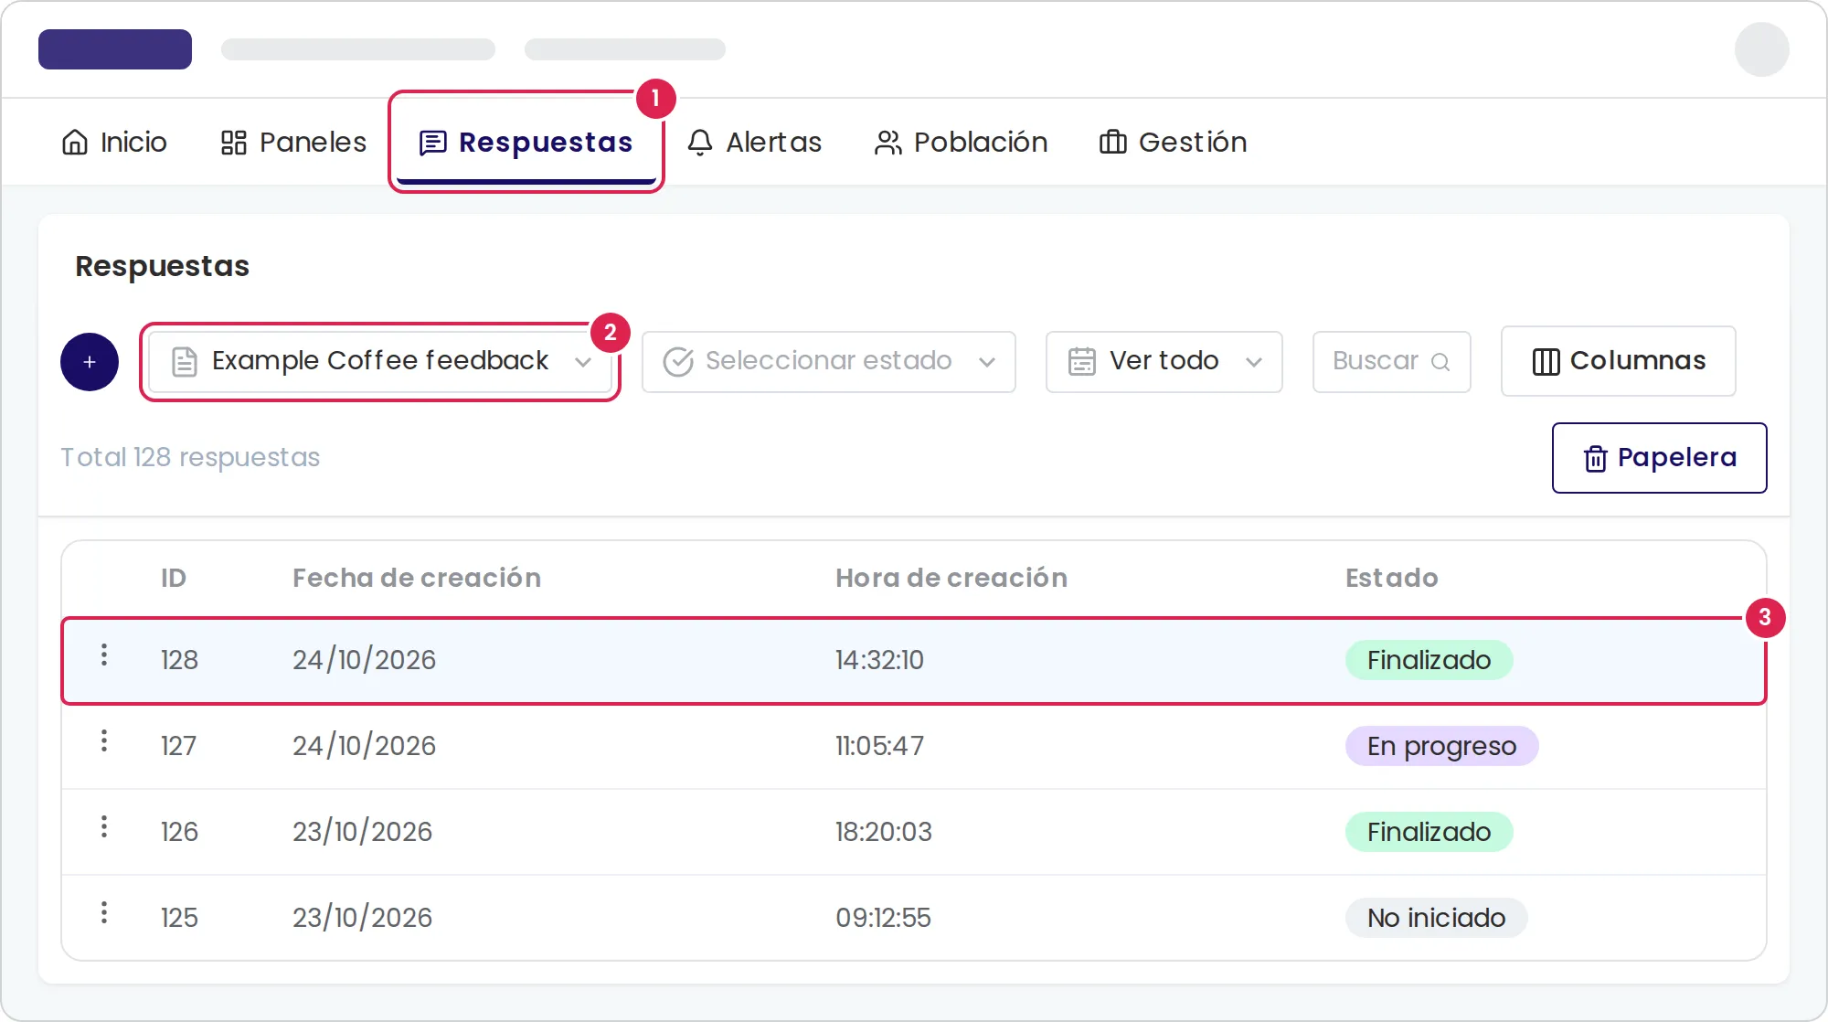
Task: Open the Alertas tab
Action: [754, 143]
